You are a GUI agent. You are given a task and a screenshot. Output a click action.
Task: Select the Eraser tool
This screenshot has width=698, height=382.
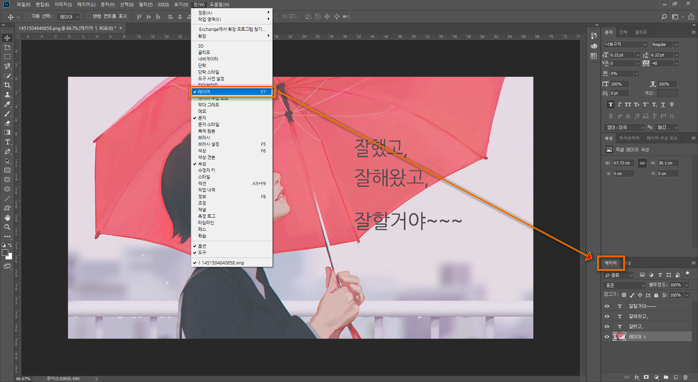tap(7, 123)
